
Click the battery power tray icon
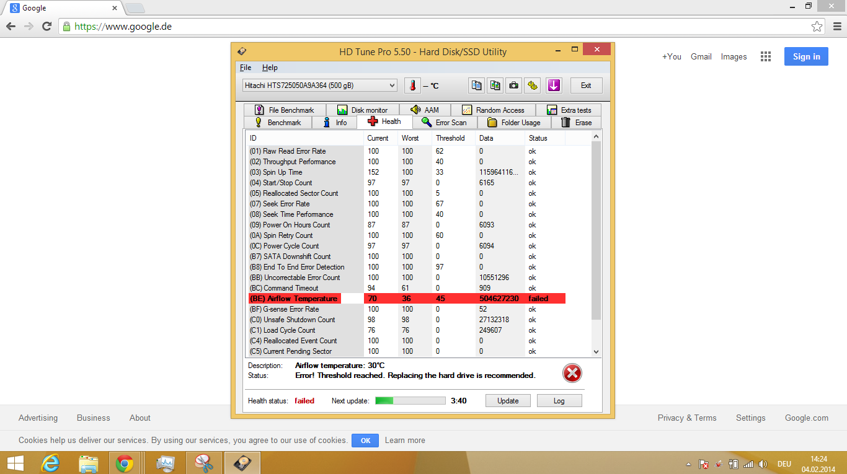click(x=734, y=463)
